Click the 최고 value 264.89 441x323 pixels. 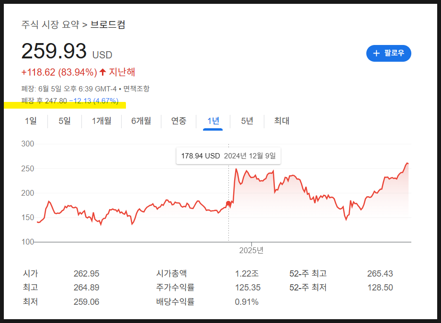(86, 288)
